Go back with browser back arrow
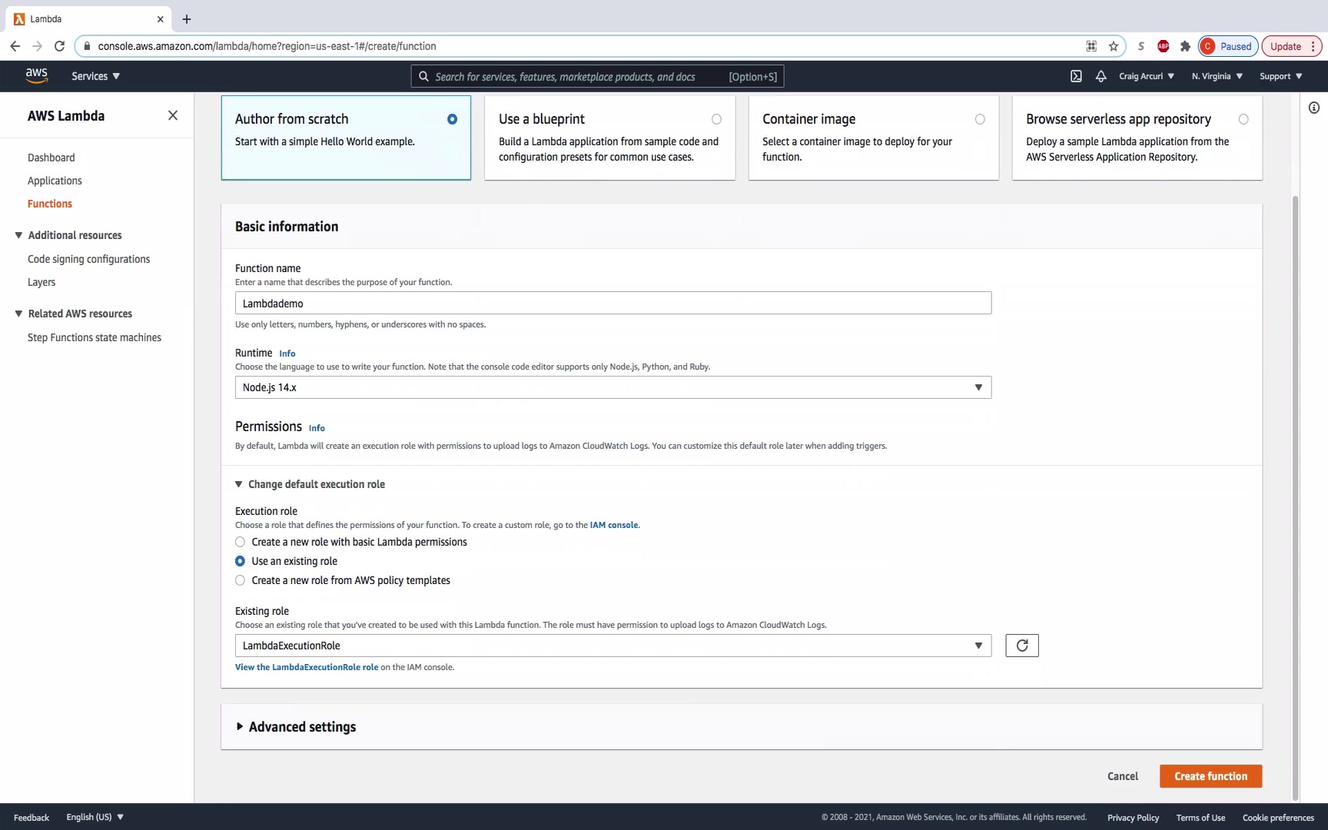1328x830 pixels. pyautogui.click(x=15, y=46)
